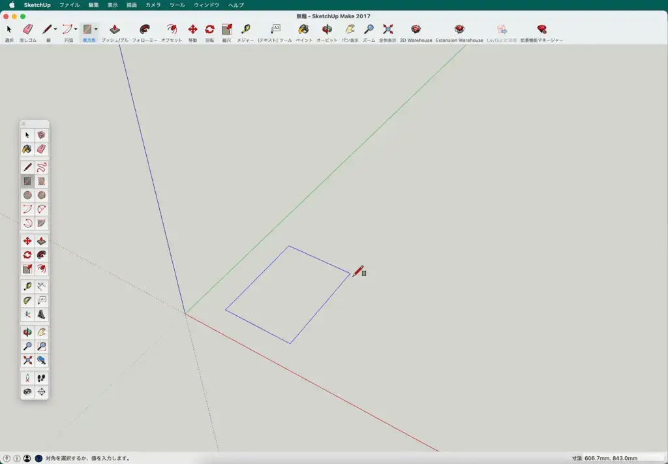Open the ファイル menu
The image size is (668, 464).
click(69, 5)
